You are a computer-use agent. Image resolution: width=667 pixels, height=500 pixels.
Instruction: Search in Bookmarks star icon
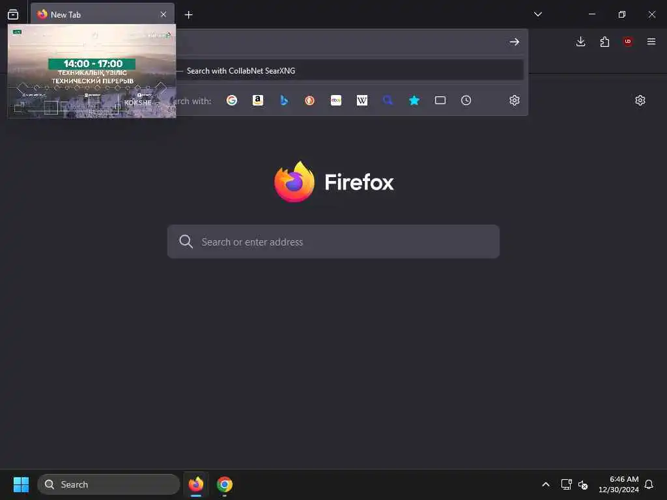tap(414, 100)
